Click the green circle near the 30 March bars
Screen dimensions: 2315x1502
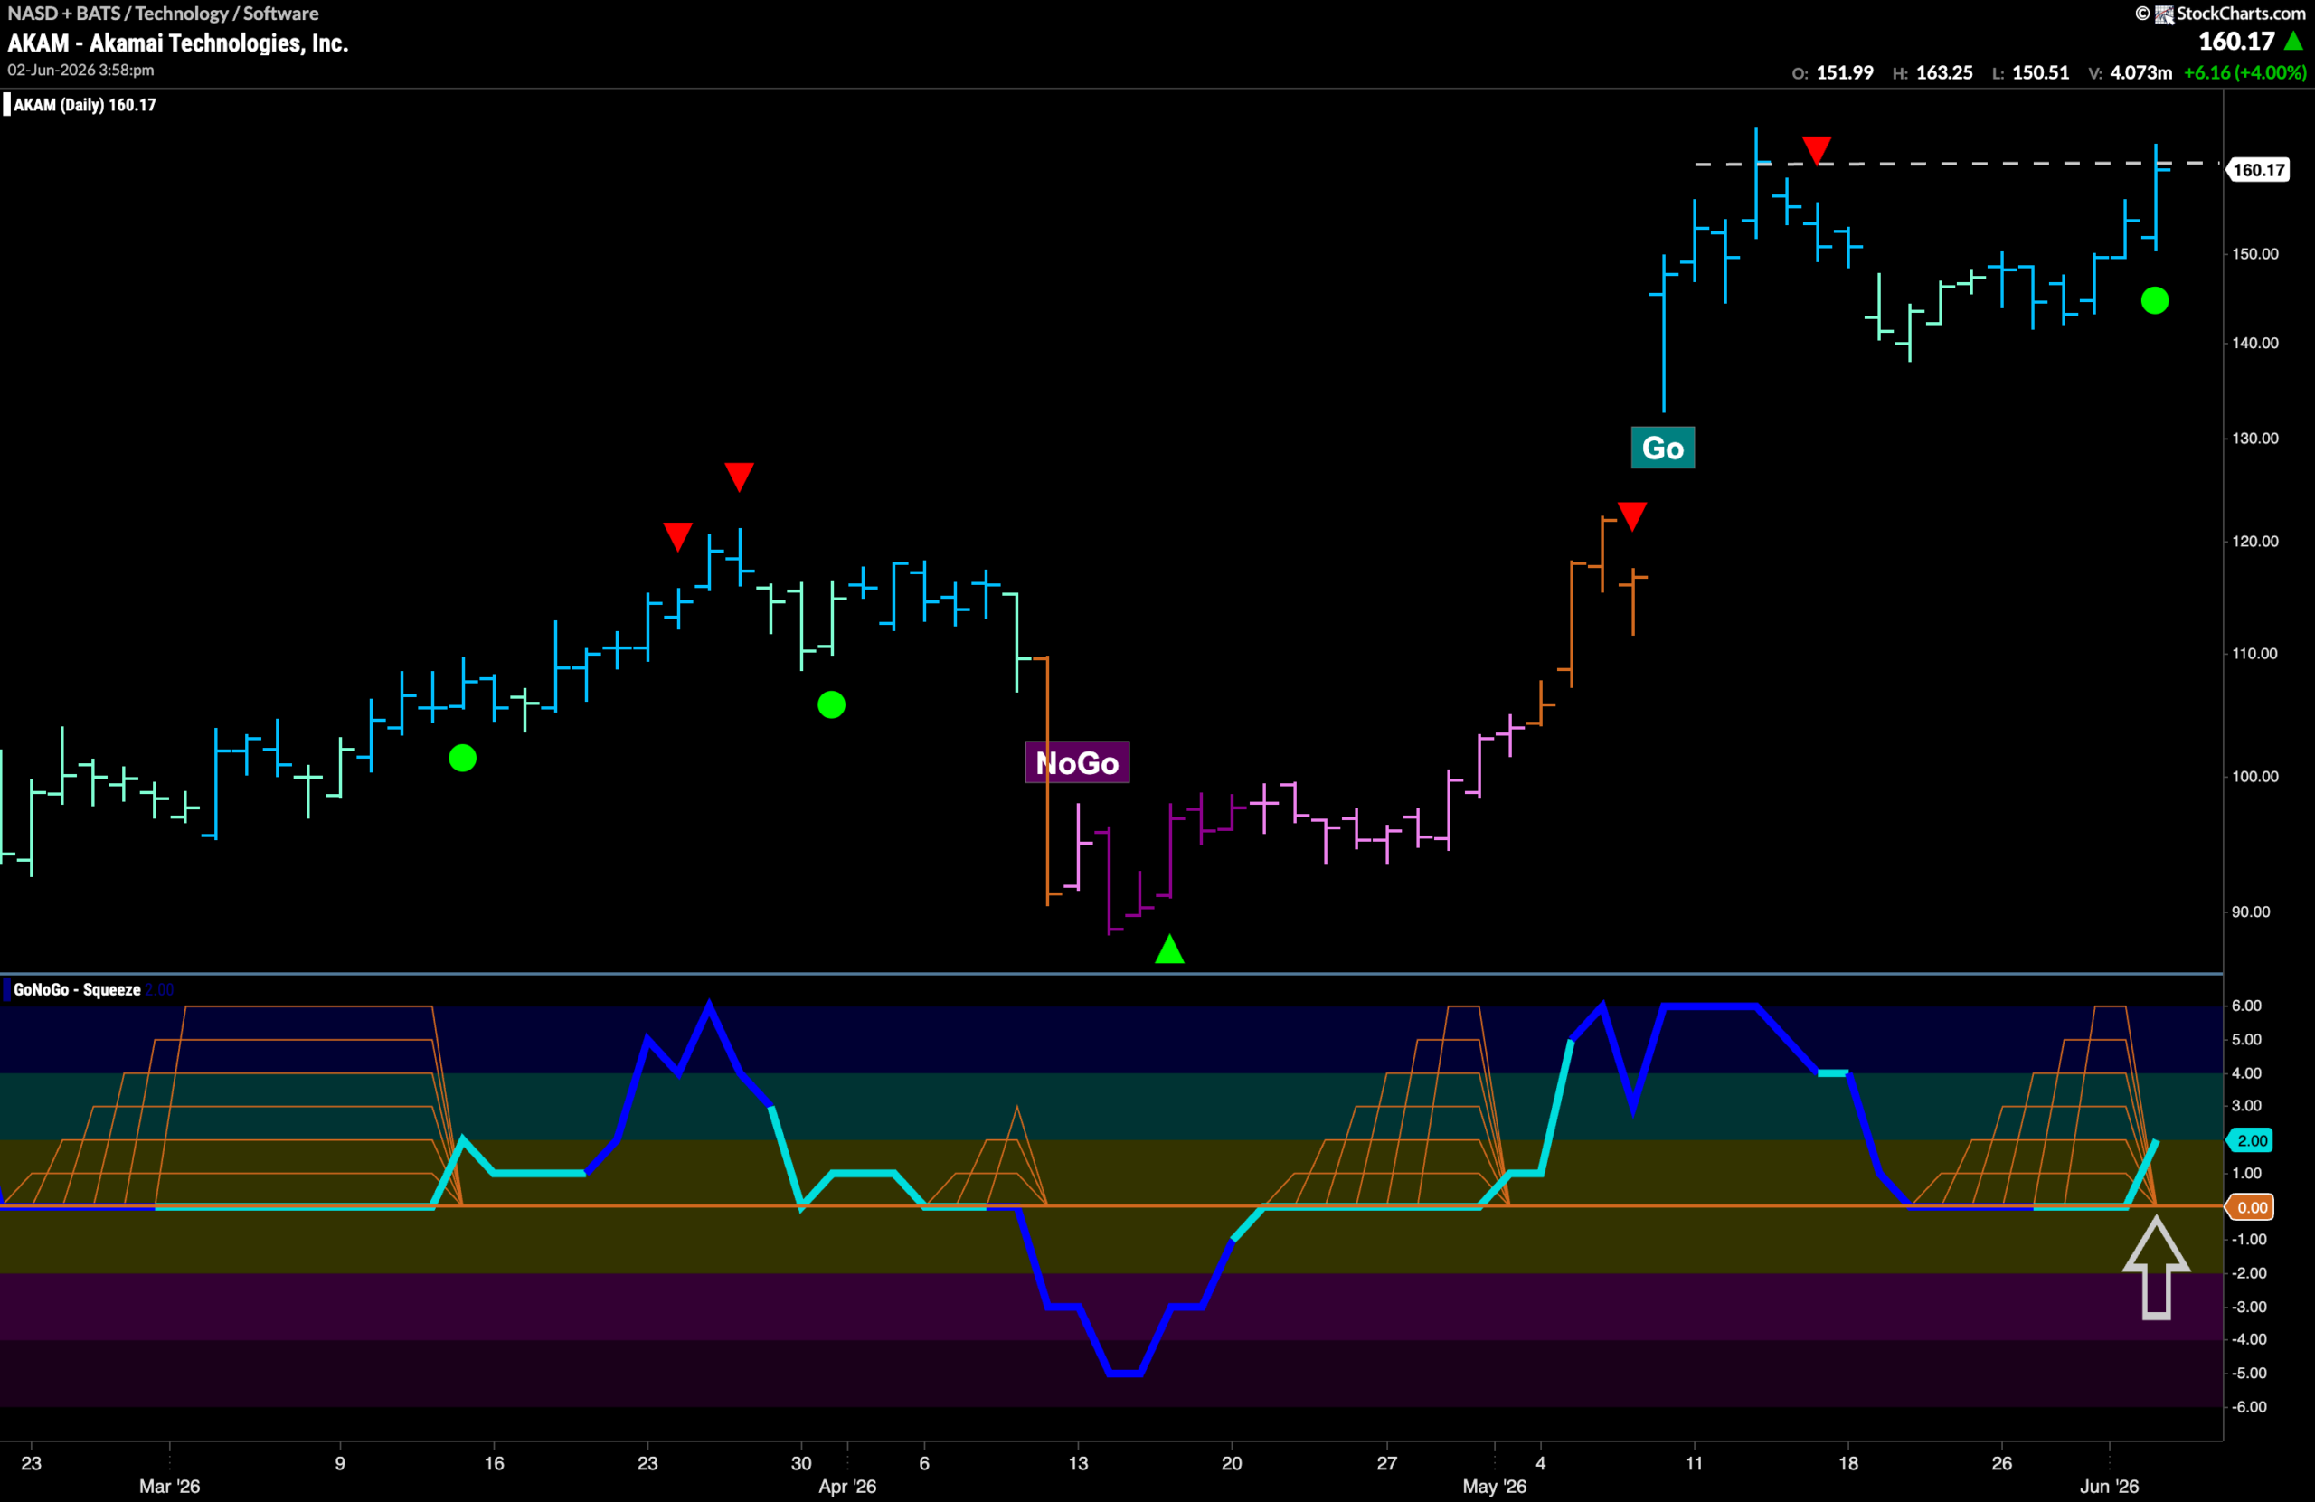pos(832,704)
